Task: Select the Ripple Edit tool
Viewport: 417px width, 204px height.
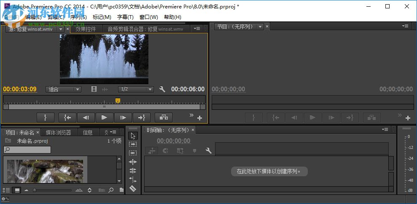Action: tap(133, 162)
